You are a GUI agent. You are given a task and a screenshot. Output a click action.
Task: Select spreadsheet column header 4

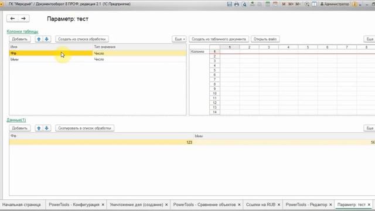(288, 47)
